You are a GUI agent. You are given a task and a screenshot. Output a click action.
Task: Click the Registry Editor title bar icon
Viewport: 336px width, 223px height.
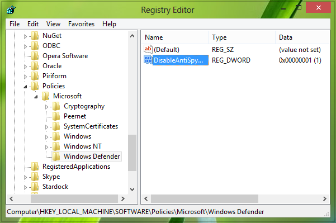[x=11, y=10]
